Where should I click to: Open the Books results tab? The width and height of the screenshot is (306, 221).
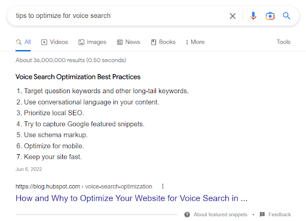coord(163,42)
